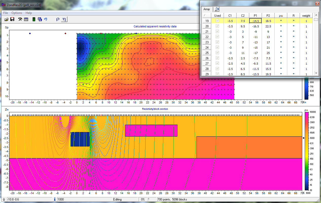This screenshot has width=321, height=203.
Task: Click the table scrollbar down arrow
Action: coord(316,73)
